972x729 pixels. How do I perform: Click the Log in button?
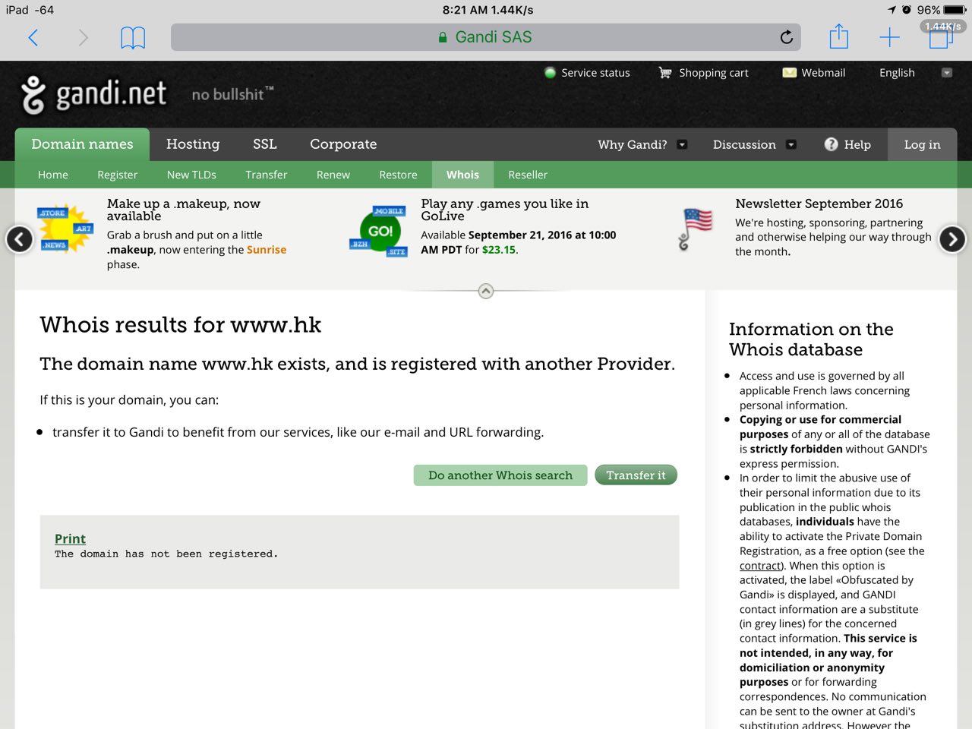pyautogui.click(x=922, y=144)
